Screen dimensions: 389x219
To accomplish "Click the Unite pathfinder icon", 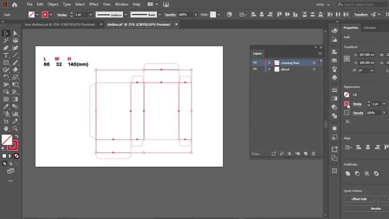I will point(348,173).
